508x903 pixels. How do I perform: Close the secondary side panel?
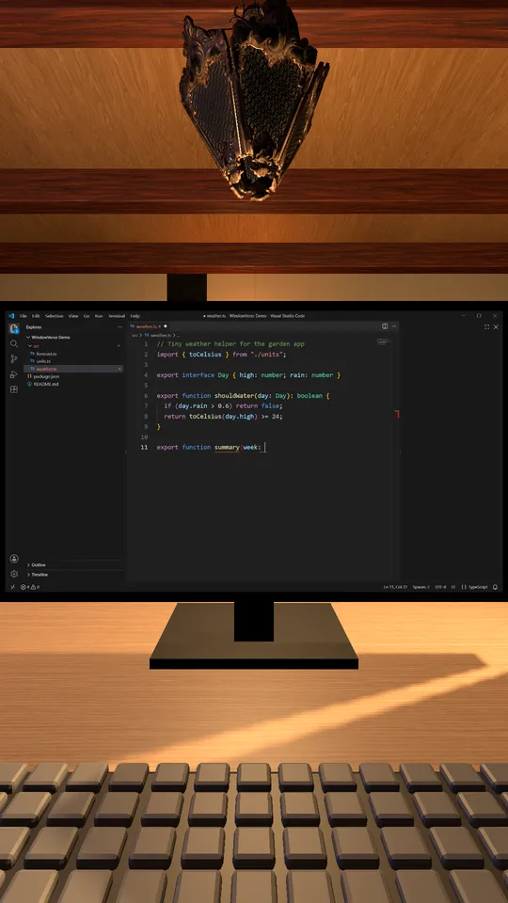(496, 327)
